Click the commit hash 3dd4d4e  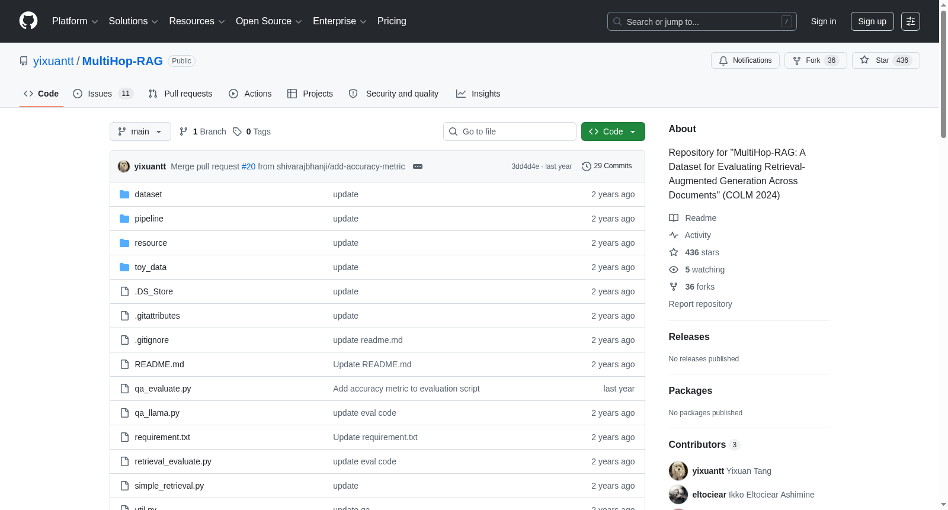526,166
